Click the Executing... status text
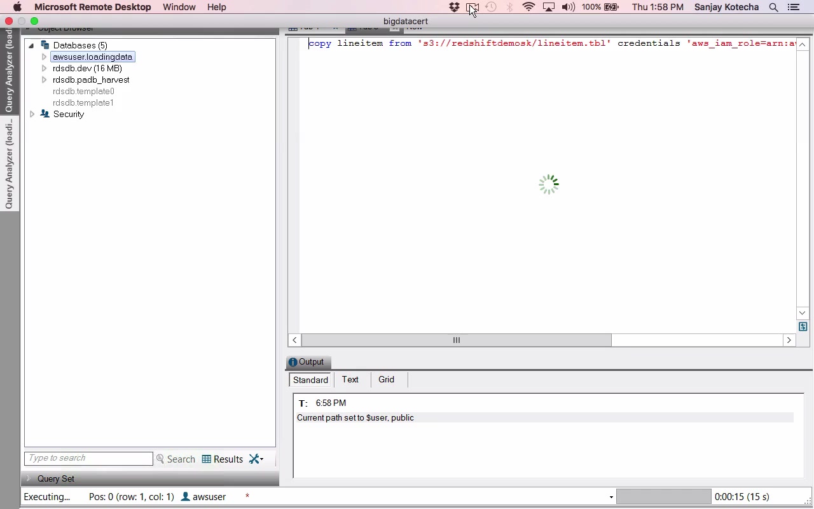Viewport: 814px width, 509px height. [x=47, y=497]
